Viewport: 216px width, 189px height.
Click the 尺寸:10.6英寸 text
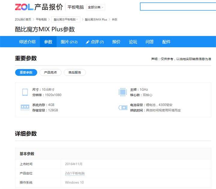click(x=43, y=90)
